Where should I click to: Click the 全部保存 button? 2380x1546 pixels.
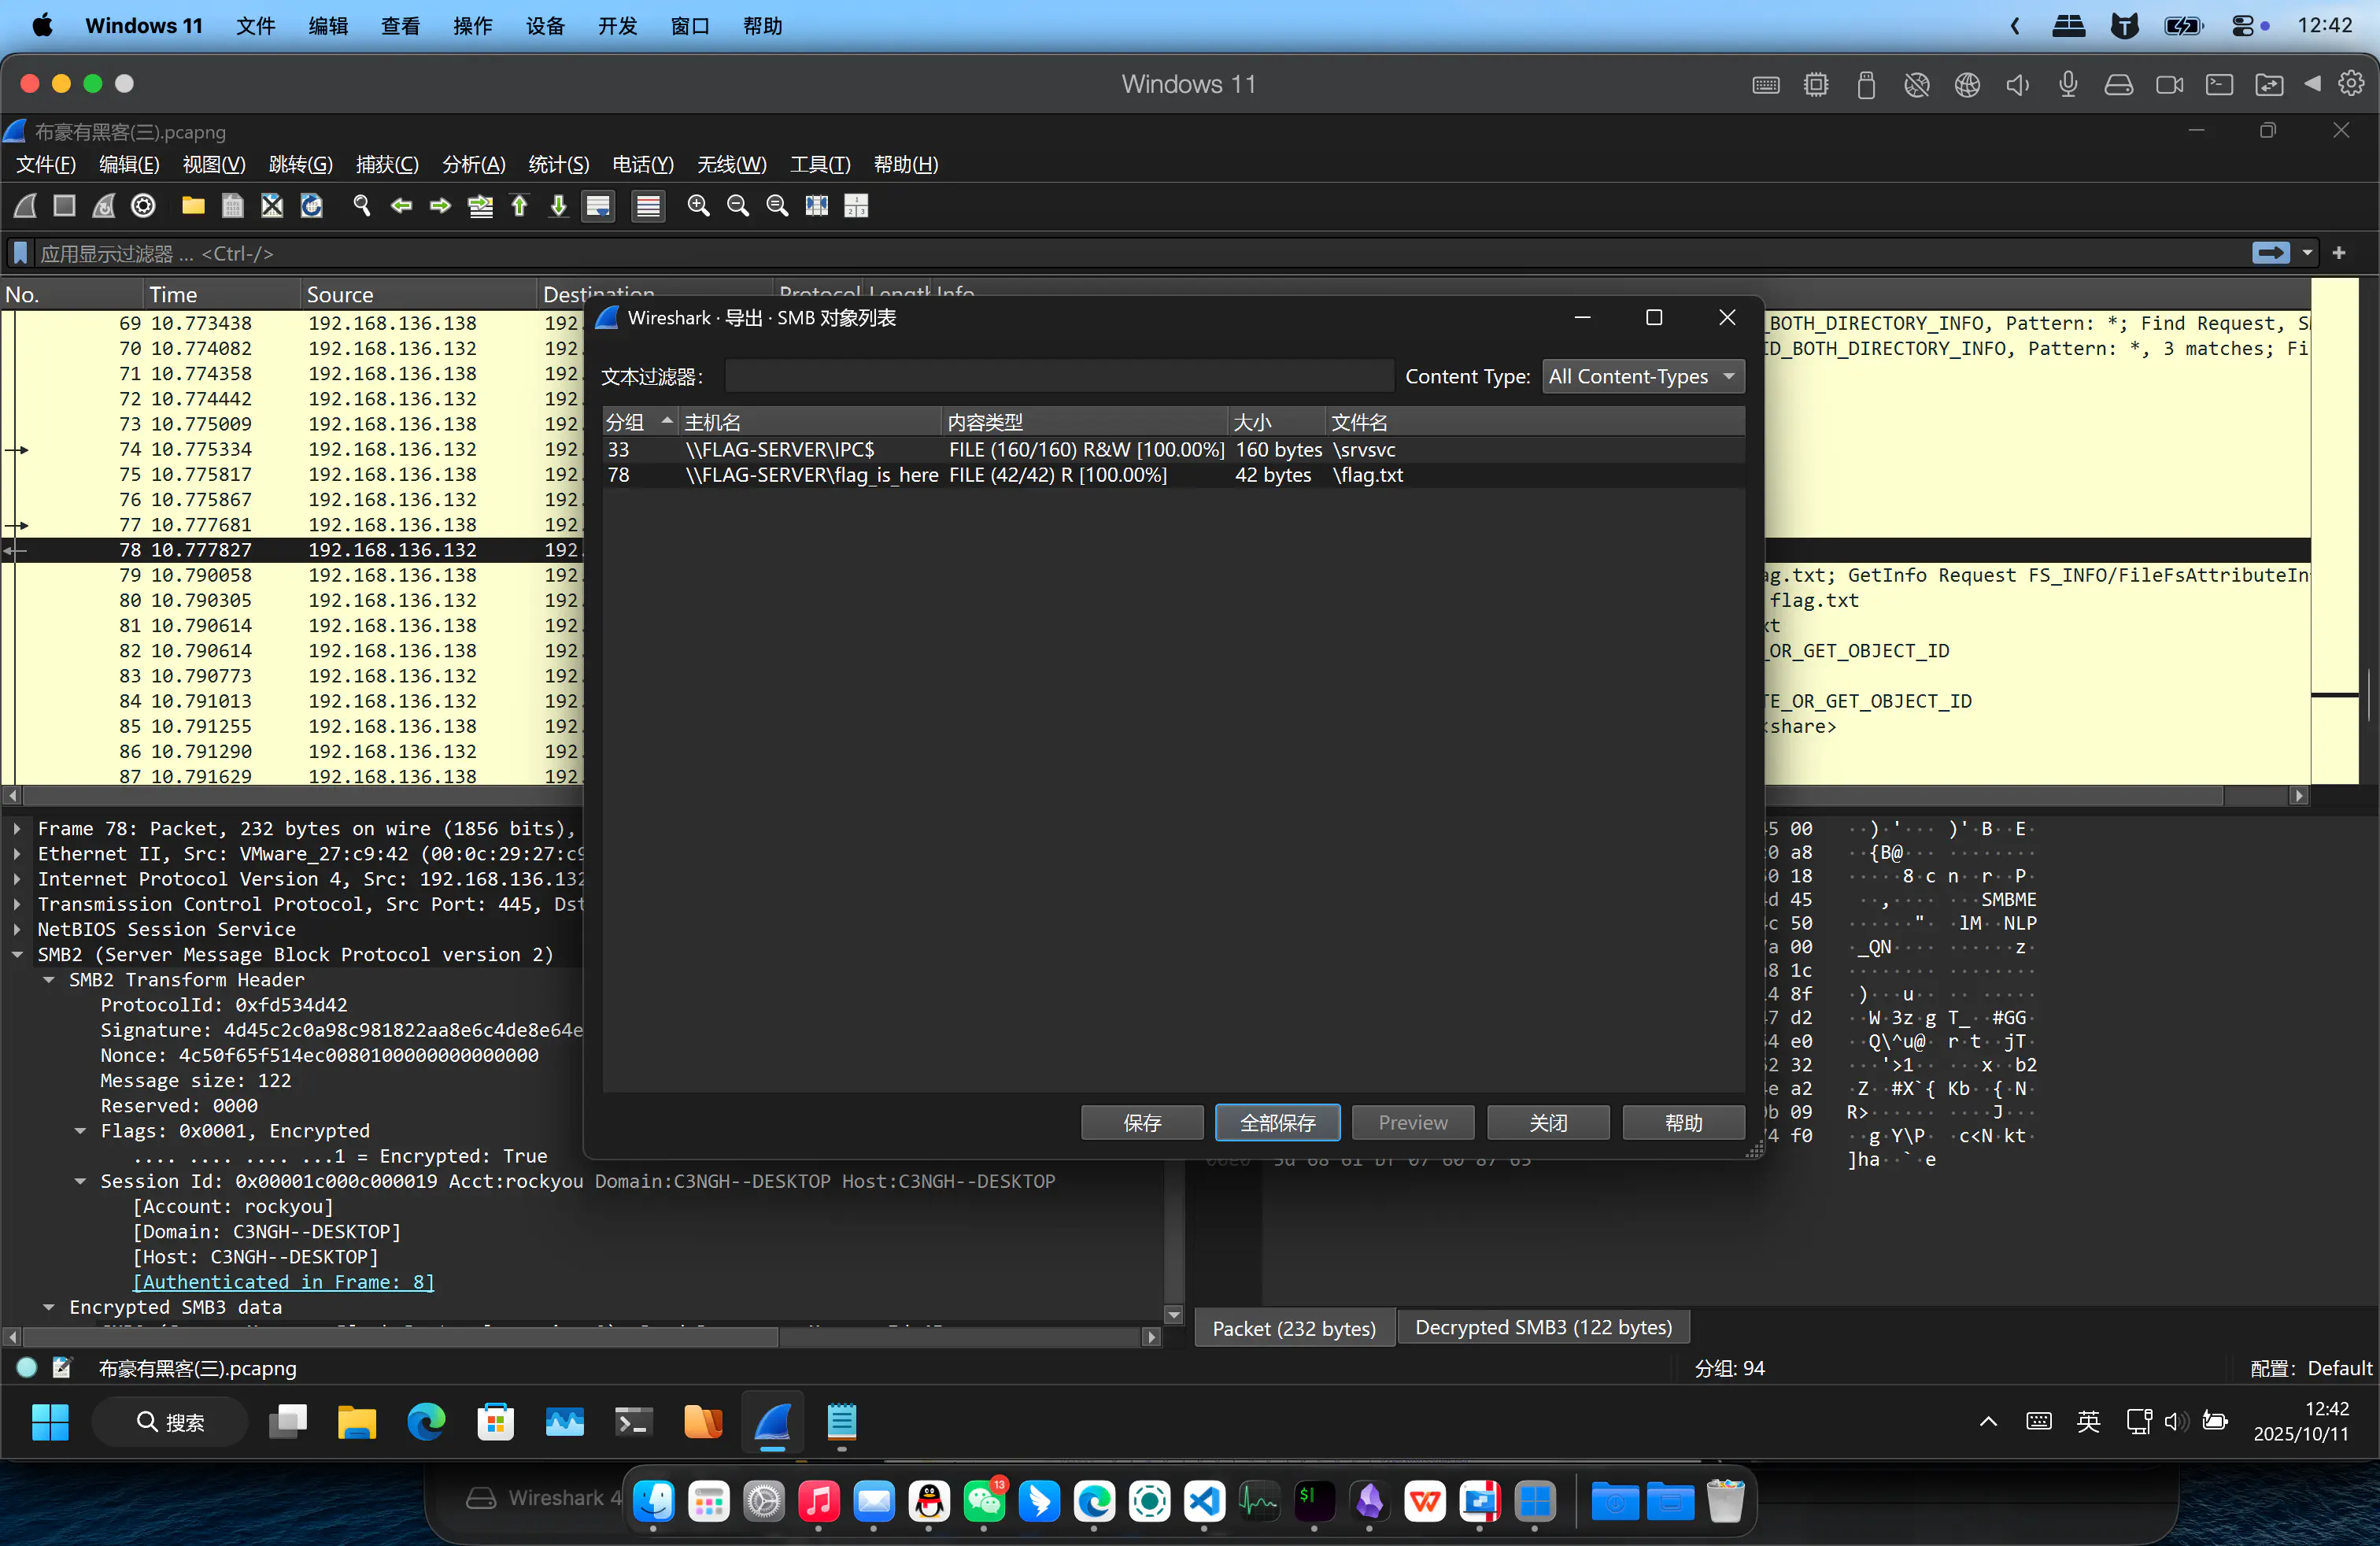(x=1277, y=1123)
